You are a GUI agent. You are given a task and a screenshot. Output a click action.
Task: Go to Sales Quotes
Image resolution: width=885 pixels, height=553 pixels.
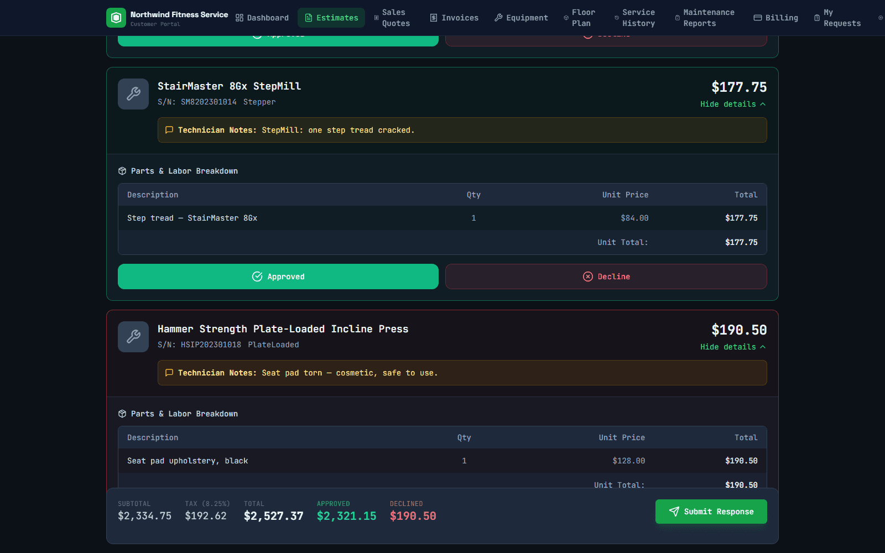coord(392,18)
